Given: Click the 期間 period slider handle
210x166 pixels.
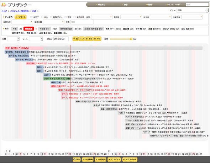Looking at the screenshot, I should pos(131,39).
